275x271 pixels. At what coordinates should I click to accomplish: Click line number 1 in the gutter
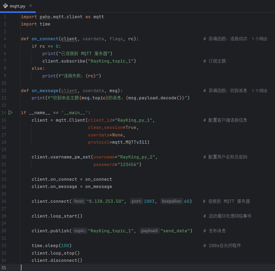(5, 17)
